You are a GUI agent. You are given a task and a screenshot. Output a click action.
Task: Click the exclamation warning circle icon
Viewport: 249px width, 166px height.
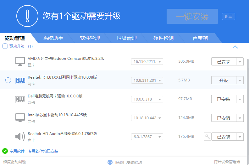point(27,16)
